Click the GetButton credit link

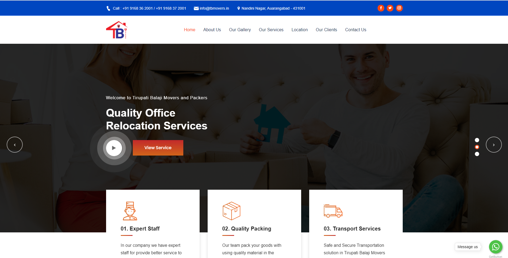pos(495,256)
